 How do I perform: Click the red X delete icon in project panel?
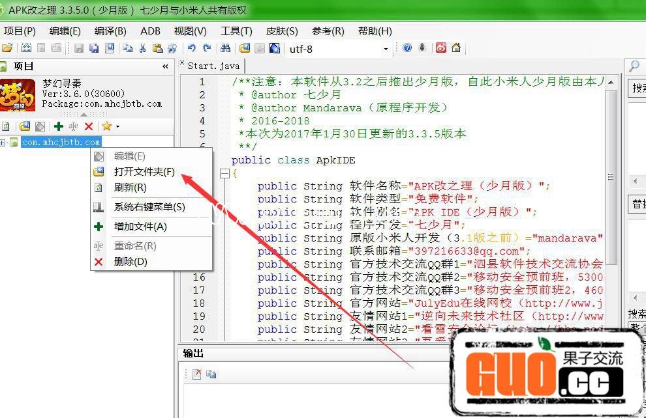89,126
